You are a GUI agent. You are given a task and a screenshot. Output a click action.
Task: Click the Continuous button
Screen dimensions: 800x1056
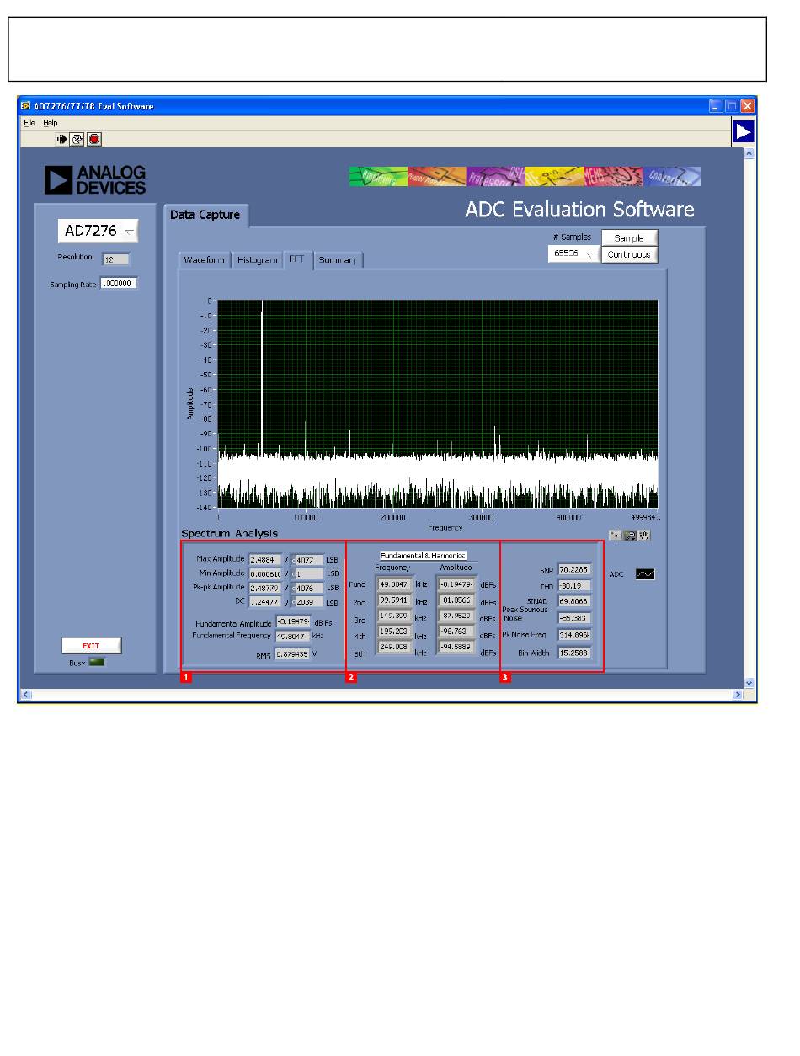click(x=629, y=254)
